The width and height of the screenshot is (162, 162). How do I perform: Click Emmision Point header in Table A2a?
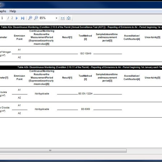[x=19, y=37]
